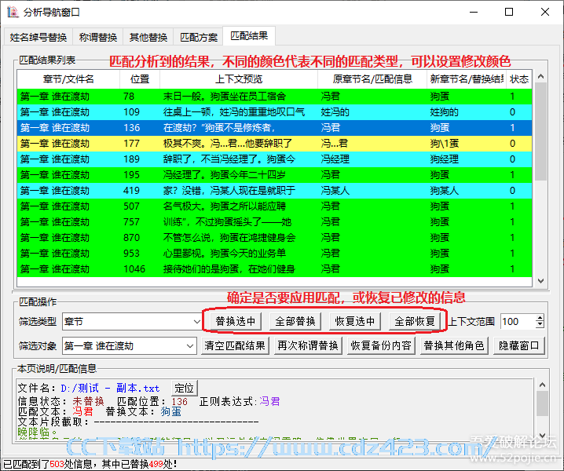Viewport: 564px width, 471px height.
Task: Click 狗经理 replacement result cell
Action: coord(445,159)
